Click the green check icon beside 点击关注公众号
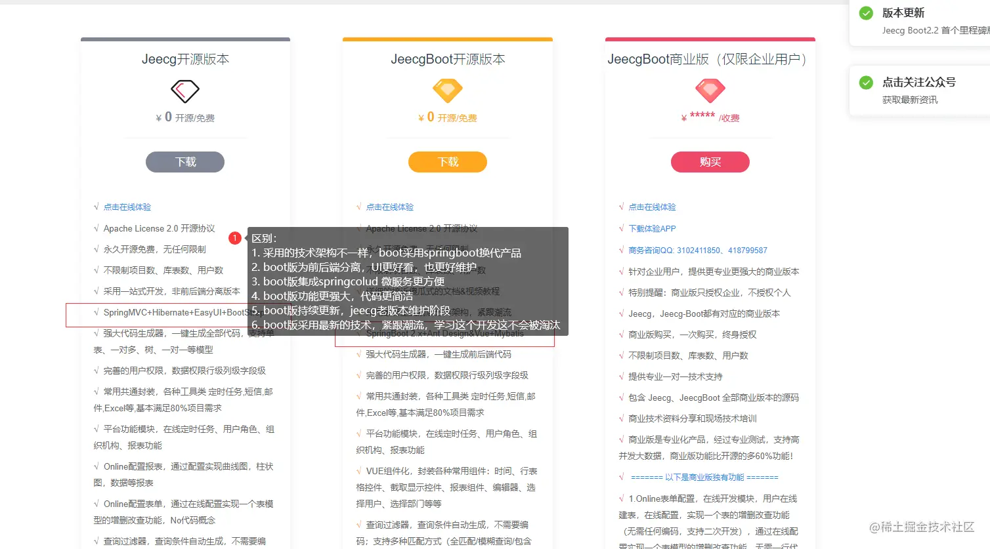The height and width of the screenshot is (549, 990). [866, 83]
